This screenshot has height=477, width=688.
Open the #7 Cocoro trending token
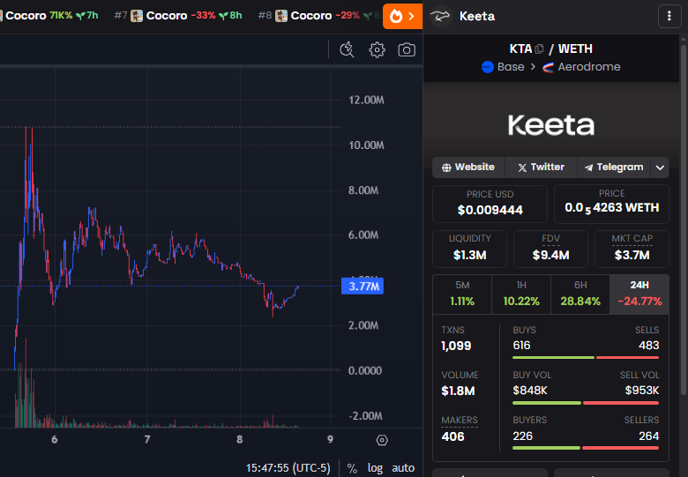(178, 16)
